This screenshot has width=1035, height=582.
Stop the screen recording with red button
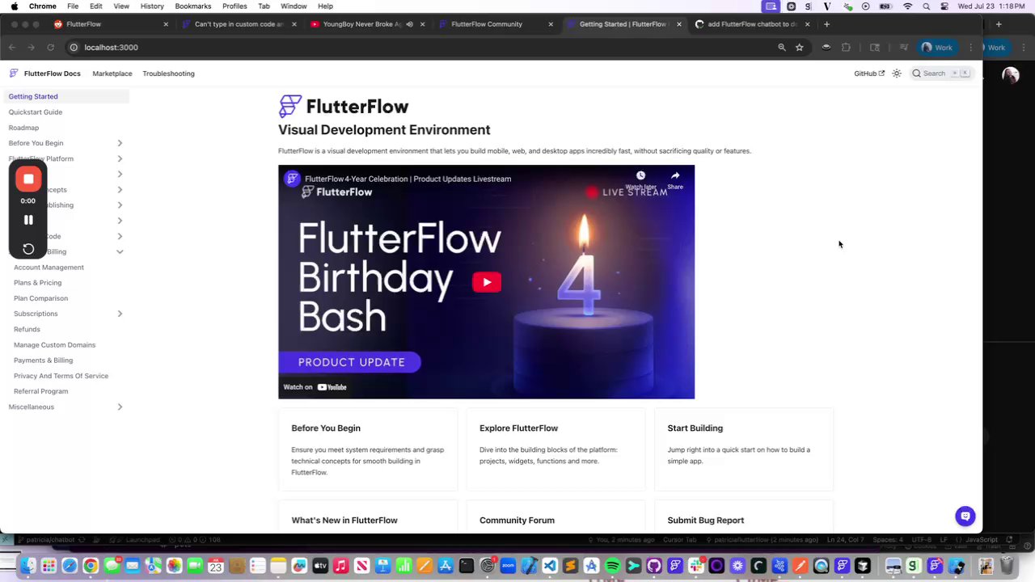click(x=28, y=179)
